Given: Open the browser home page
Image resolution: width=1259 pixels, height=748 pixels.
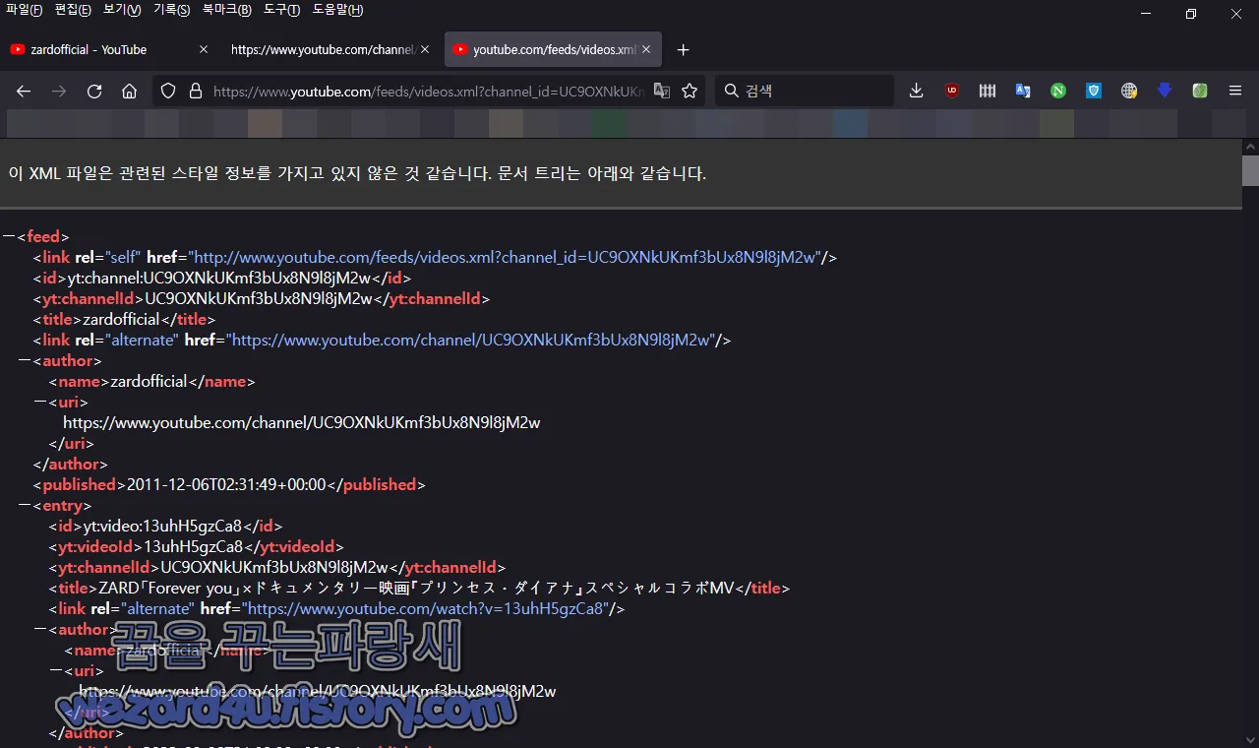Looking at the screenshot, I should 129,92.
